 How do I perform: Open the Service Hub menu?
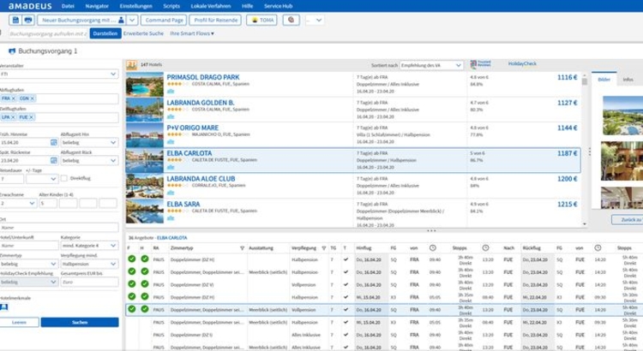(x=278, y=6)
